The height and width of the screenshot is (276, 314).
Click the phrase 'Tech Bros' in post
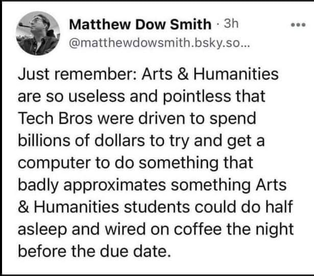point(55,118)
